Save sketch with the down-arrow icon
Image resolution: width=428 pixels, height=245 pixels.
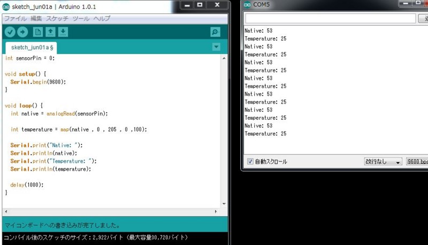coord(63,32)
